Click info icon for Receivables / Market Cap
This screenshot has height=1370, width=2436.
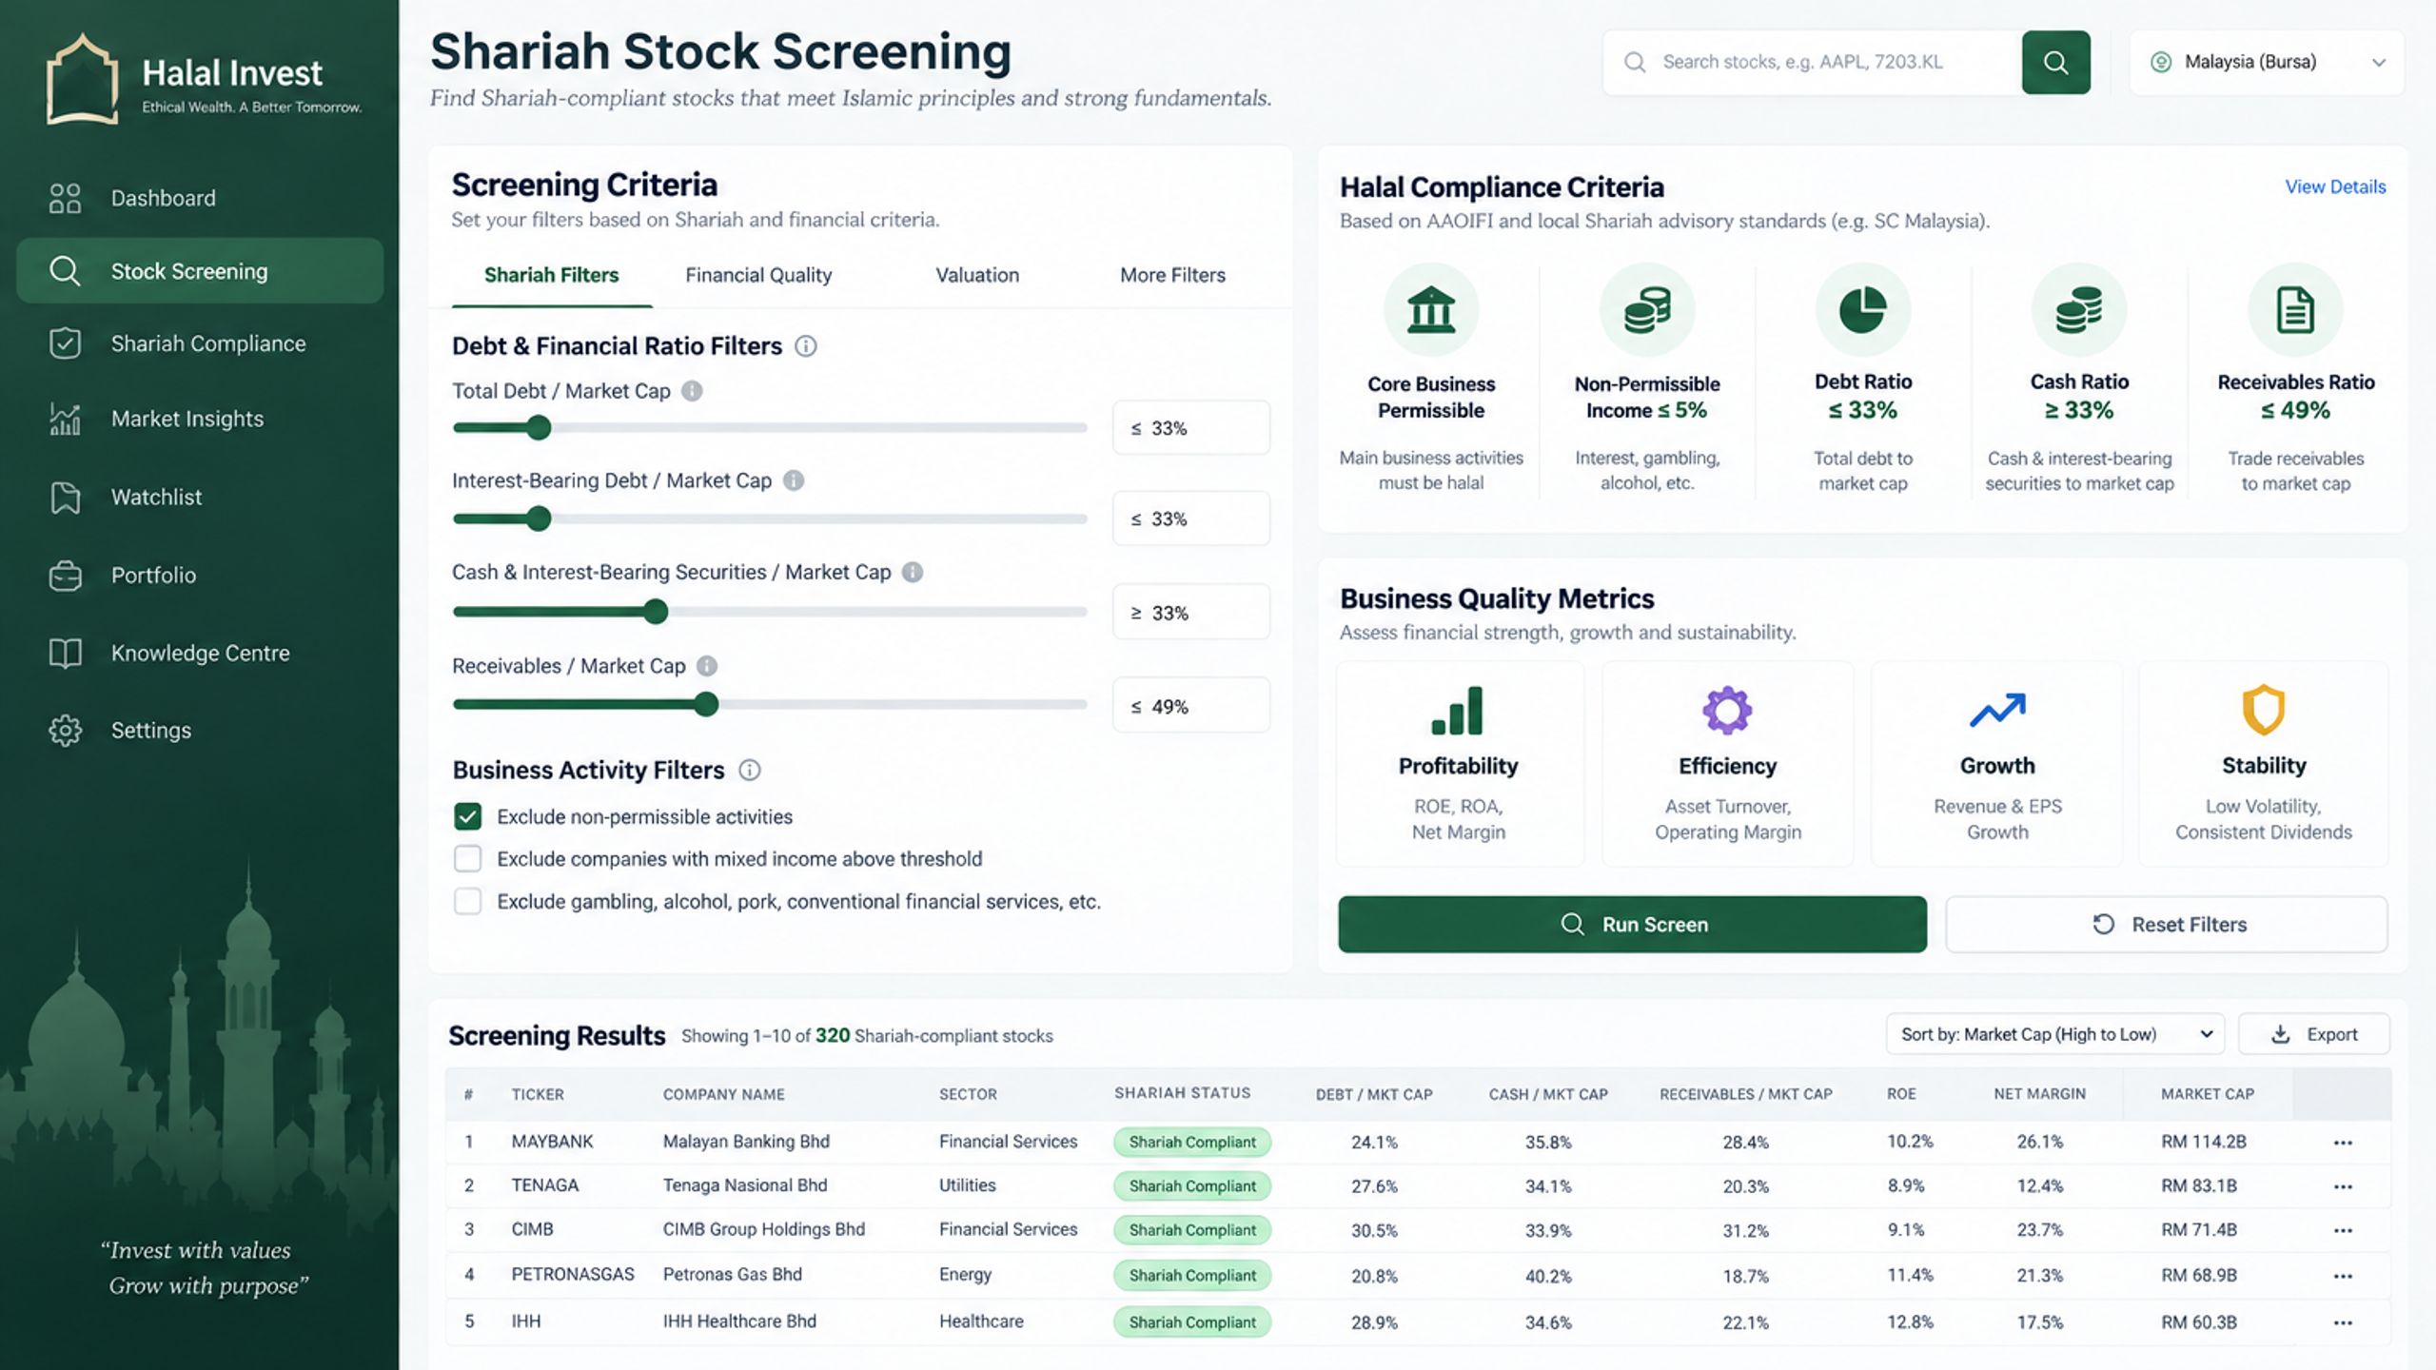tap(707, 666)
